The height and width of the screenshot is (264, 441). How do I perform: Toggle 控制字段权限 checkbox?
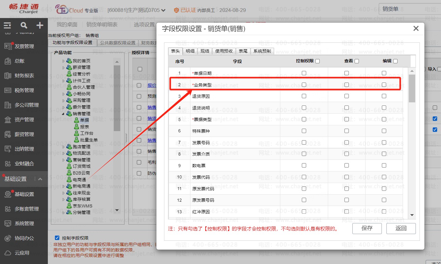57,238
